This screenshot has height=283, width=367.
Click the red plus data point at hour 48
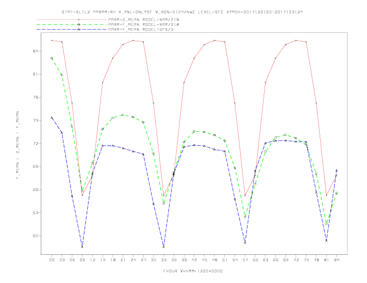pyautogui.click(x=215, y=40)
